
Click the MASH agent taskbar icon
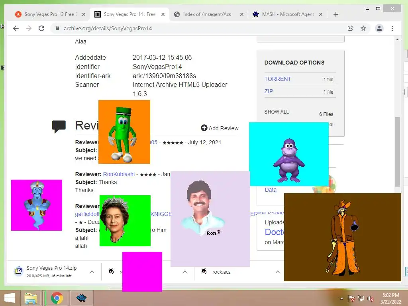(81, 298)
